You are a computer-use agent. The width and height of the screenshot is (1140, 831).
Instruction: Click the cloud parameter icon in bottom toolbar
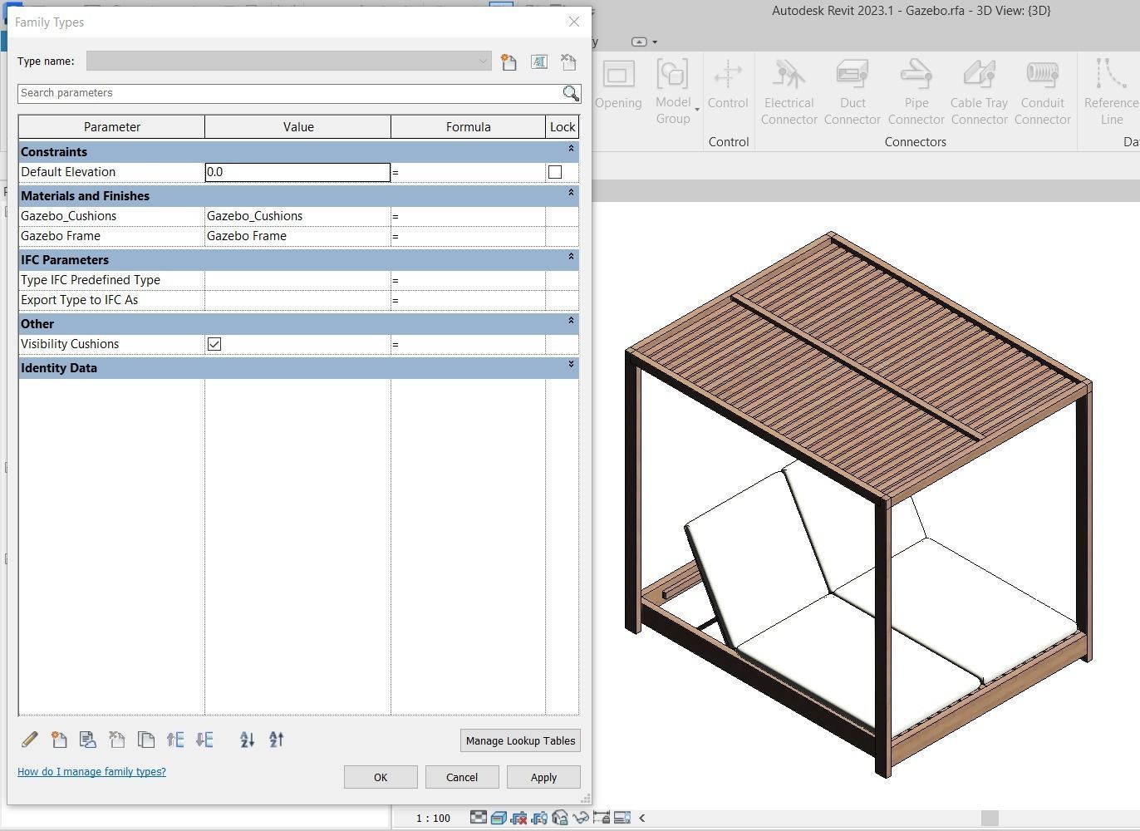coord(88,739)
